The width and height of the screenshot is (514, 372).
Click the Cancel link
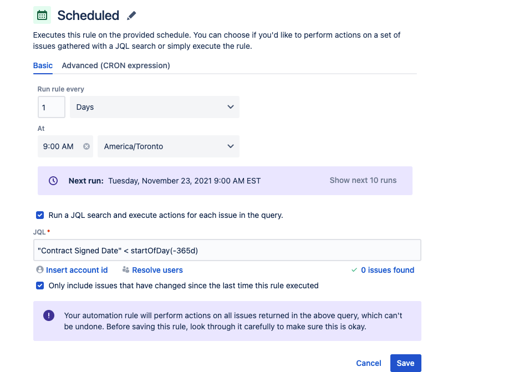[x=369, y=363]
